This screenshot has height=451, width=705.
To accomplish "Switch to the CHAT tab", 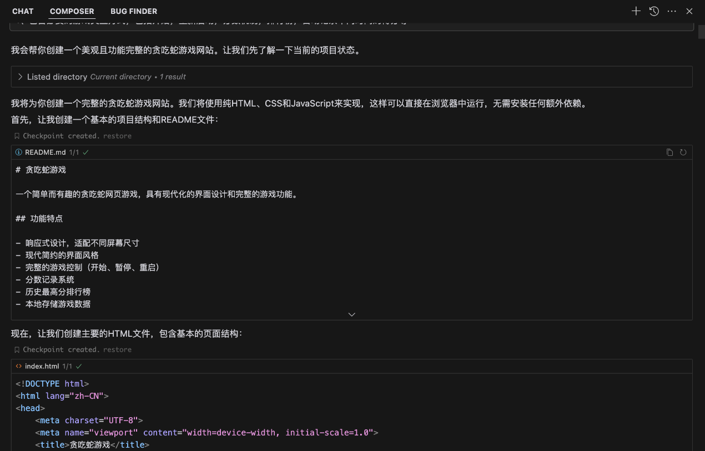I will coord(23,11).
